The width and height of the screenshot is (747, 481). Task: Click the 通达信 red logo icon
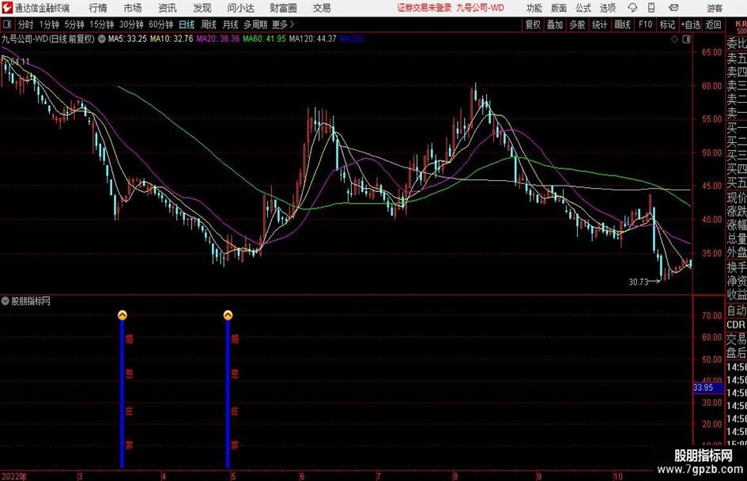[x=7, y=8]
